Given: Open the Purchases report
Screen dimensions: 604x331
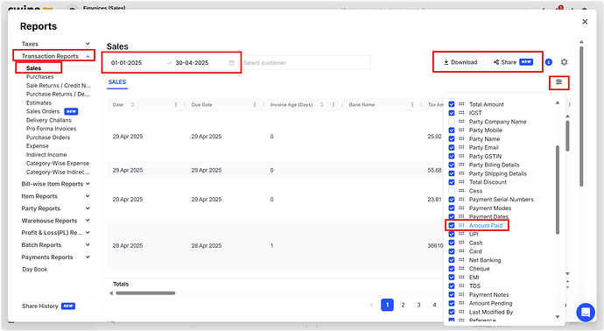Looking at the screenshot, I should [x=39, y=77].
